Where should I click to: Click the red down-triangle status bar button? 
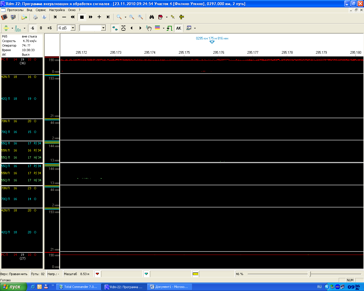98,274
